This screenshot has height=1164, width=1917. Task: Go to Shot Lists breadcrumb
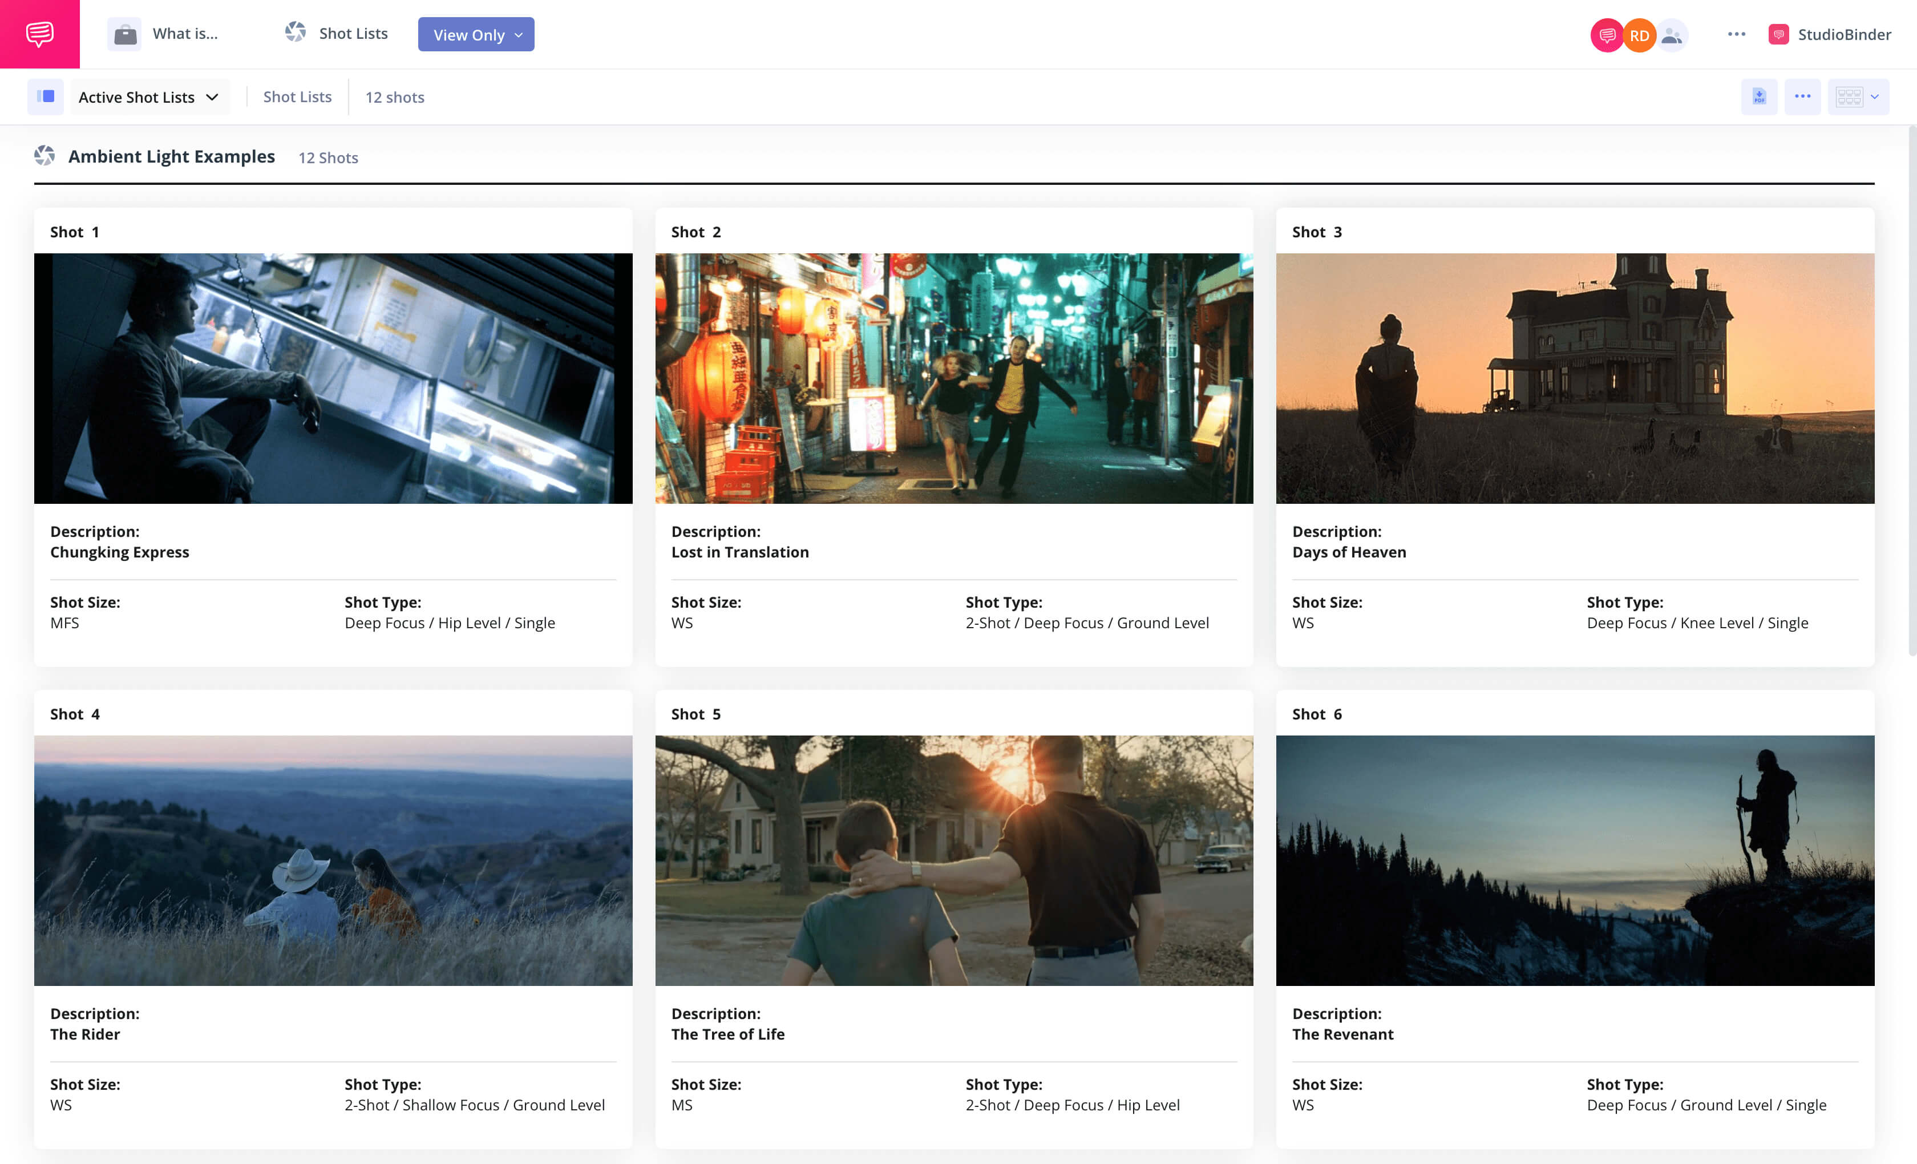[x=297, y=96]
